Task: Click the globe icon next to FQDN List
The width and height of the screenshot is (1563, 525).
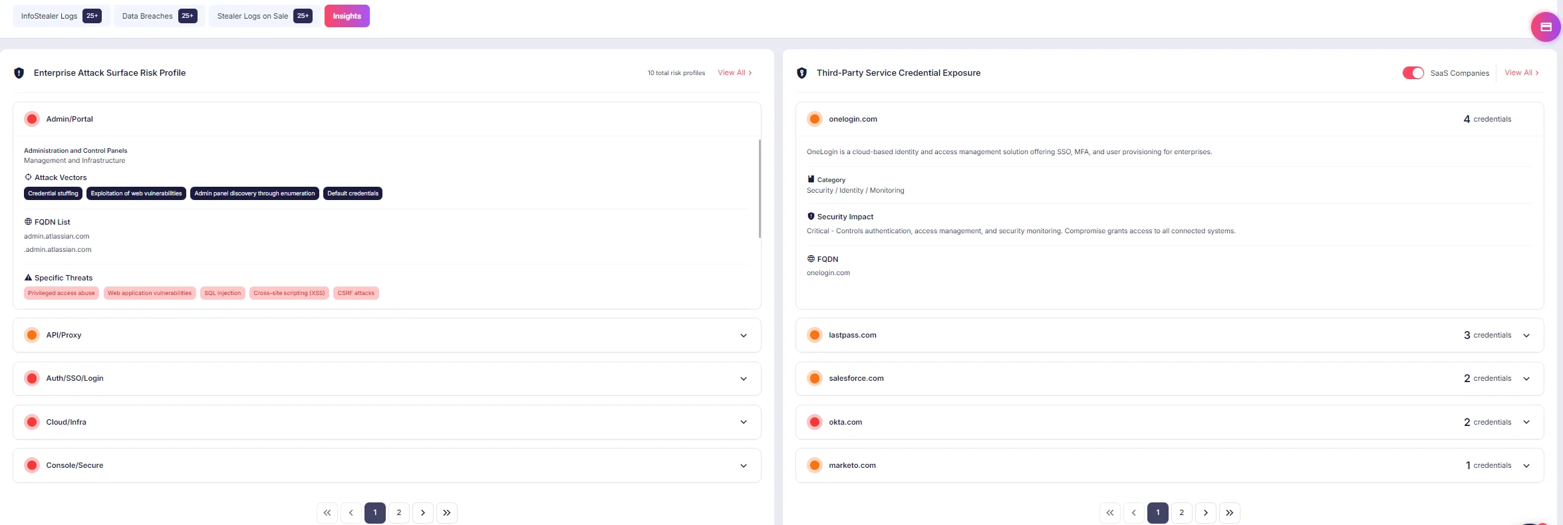Action: pos(28,222)
